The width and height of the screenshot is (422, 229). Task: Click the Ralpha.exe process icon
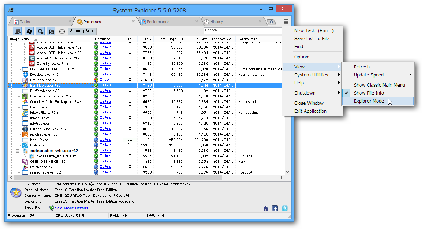(25, 167)
